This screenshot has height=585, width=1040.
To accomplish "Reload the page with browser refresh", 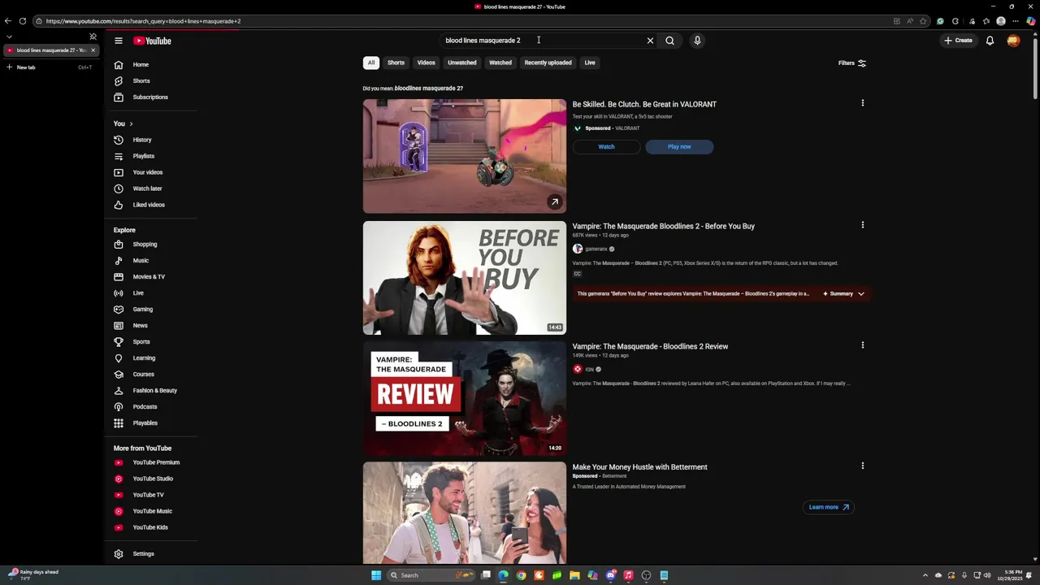I will [x=22, y=21].
